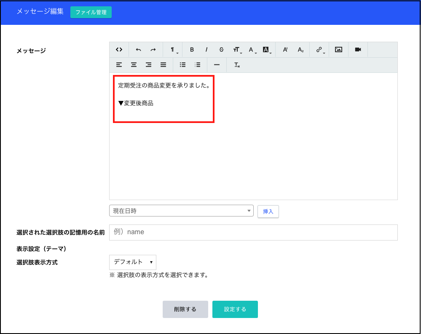
Task: Apply superscript formatting
Action: [285, 50]
